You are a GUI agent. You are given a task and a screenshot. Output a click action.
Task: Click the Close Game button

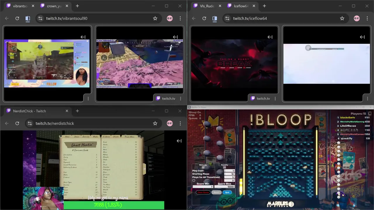pos(203,192)
